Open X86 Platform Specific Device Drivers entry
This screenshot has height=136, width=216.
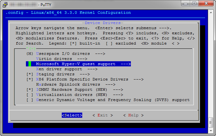pyautogui.click(x=90, y=80)
